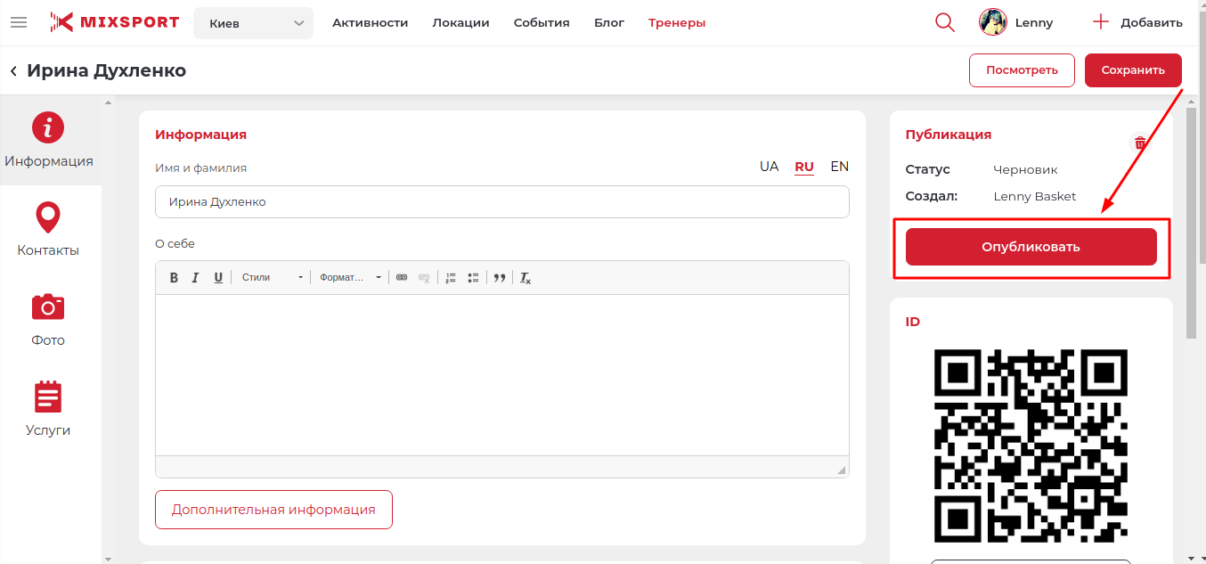Open the hamburger menu

(x=19, y=22)
